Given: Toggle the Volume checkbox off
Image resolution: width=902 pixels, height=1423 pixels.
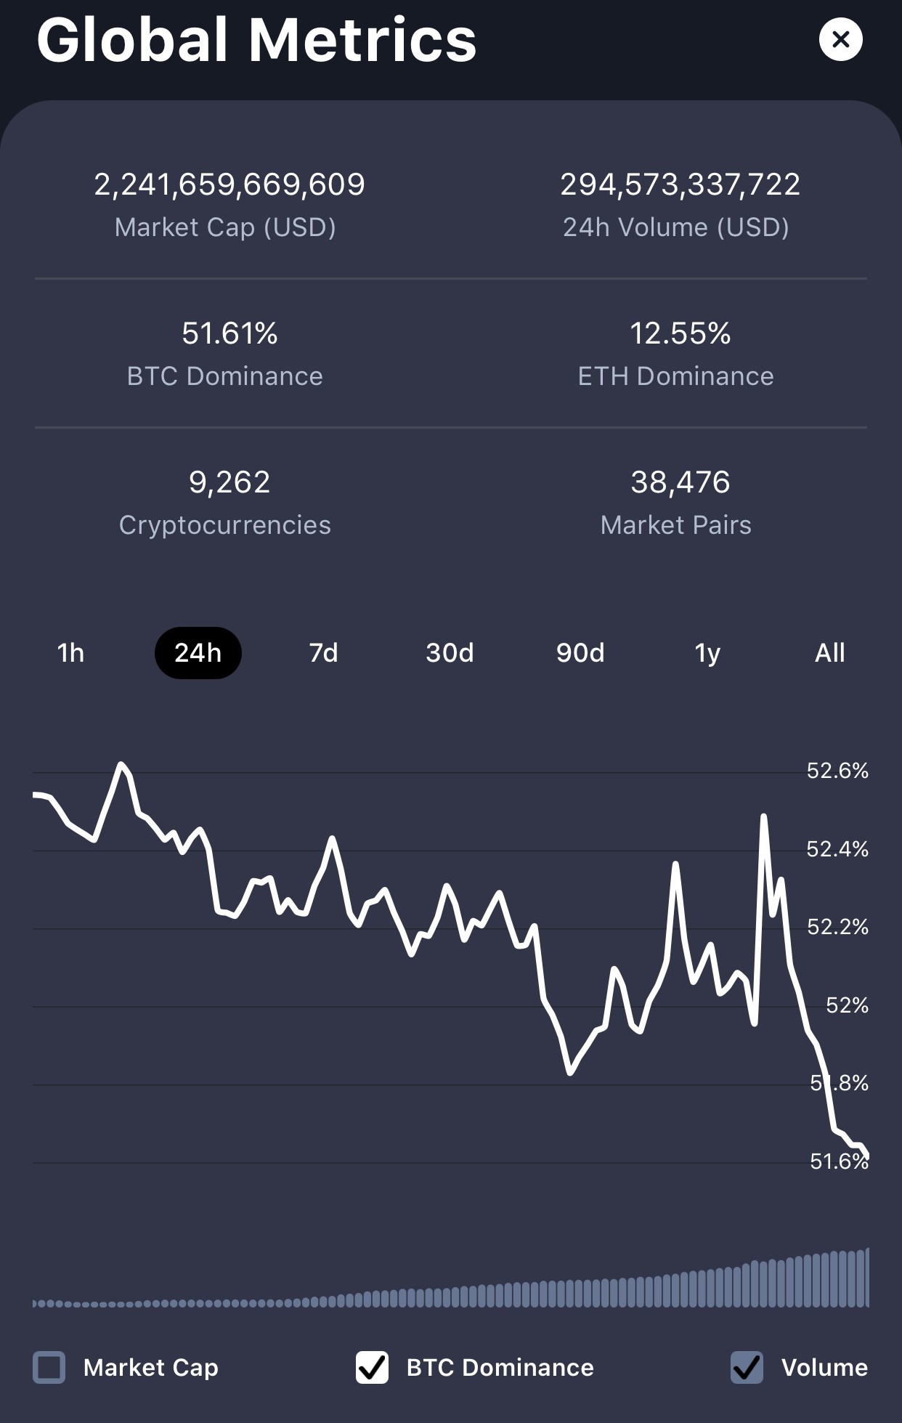Looking at the screenshot, I should pyautogui.click(x=747, y=1367).
